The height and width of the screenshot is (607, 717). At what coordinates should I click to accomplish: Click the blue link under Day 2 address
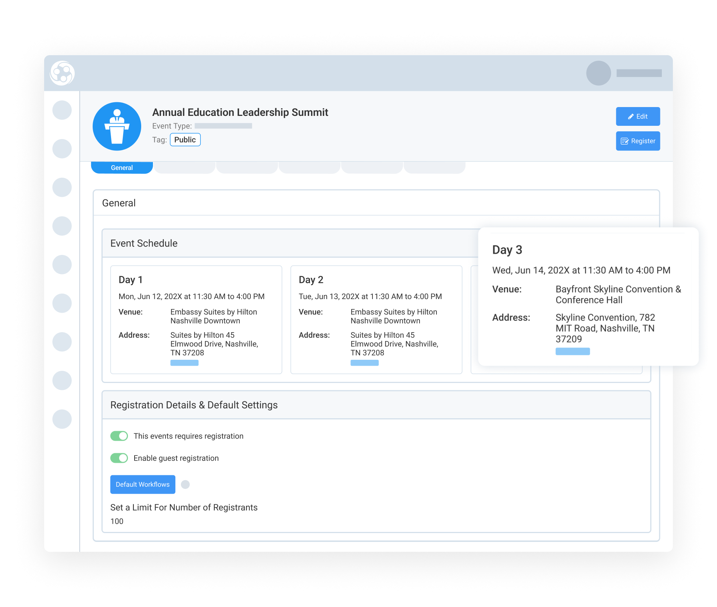364,363
